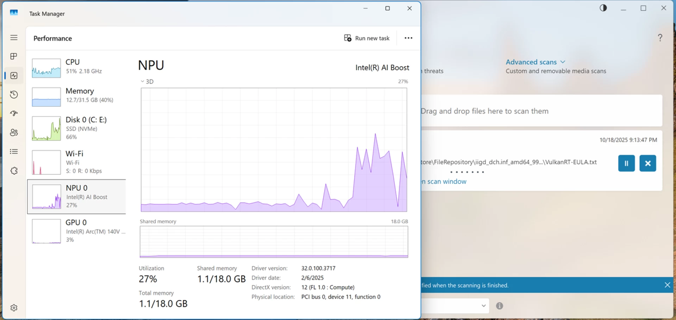Maximize the antivirus window
Viewport: 676px width, 320px height.
click(643, 8)
